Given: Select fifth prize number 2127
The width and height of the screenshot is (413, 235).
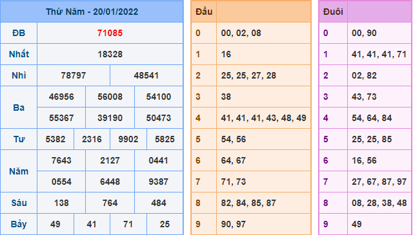Looking at the screenshot, I should pos(110,160).
